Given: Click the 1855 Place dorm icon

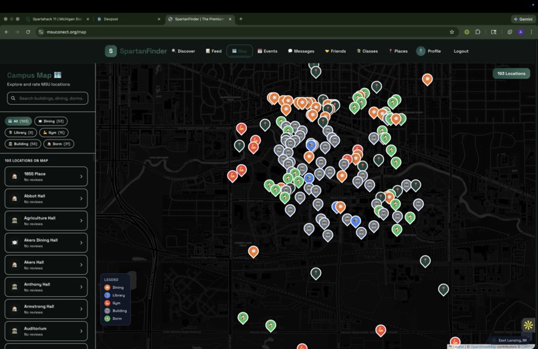Looking at the screenshot, I should 15,176.
